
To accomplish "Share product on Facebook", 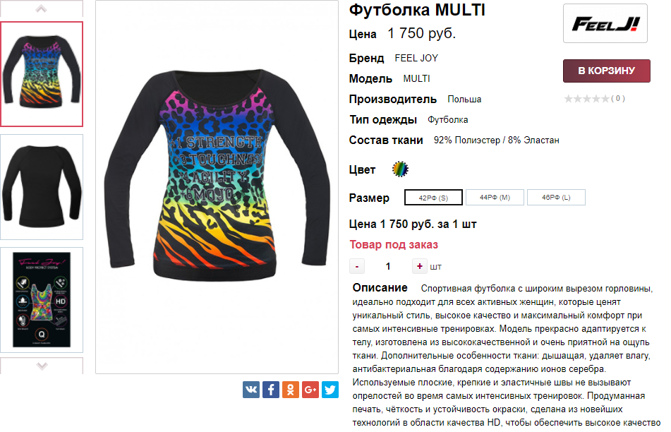I will [x=271, y=390].
